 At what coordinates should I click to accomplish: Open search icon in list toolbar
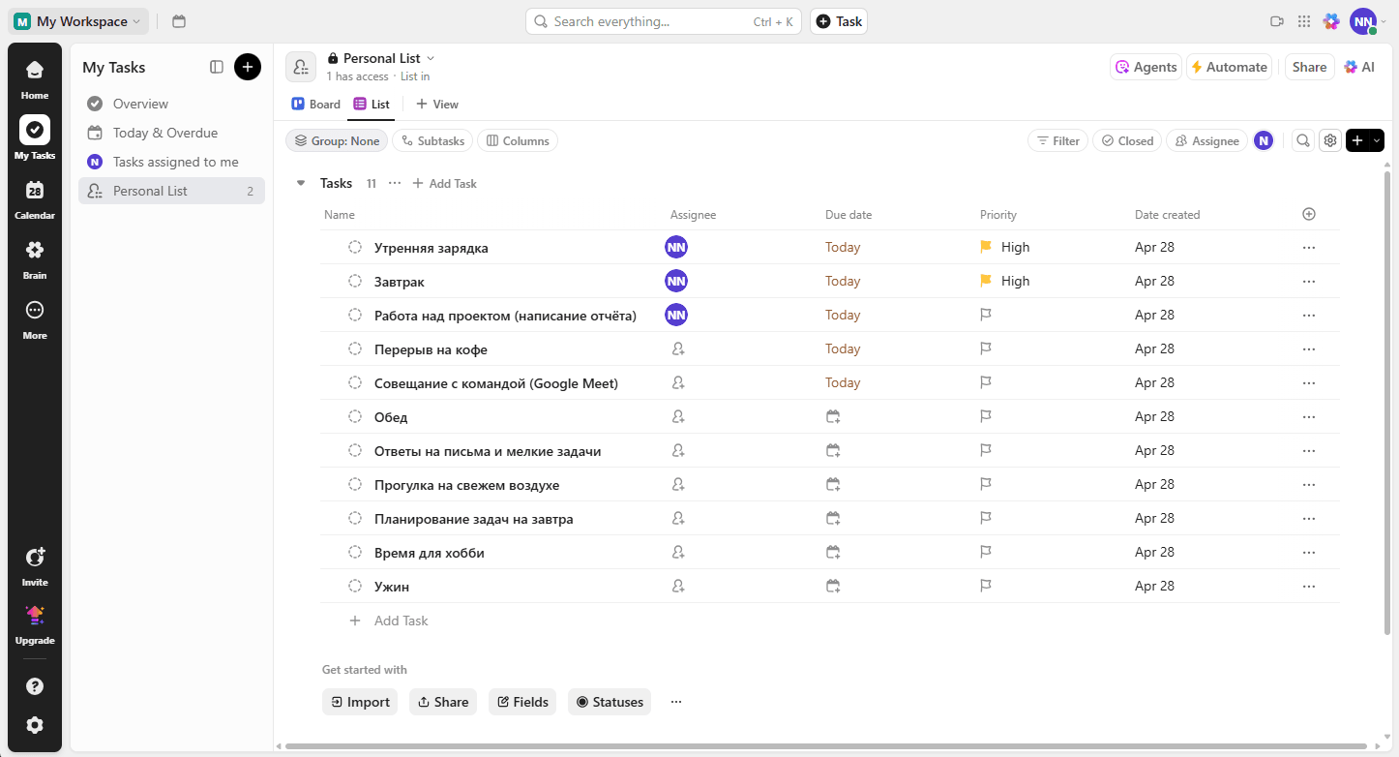[x=1303, y=140]
